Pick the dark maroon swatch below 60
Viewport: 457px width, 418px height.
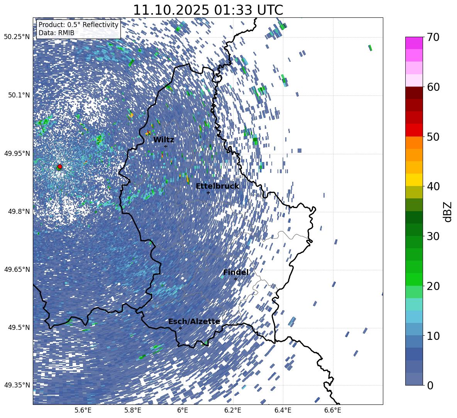coord(414,93)
